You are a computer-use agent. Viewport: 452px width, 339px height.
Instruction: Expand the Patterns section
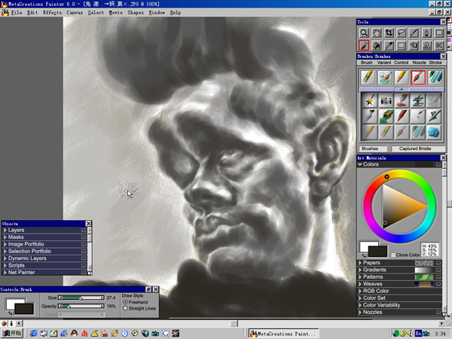[360, 276]
